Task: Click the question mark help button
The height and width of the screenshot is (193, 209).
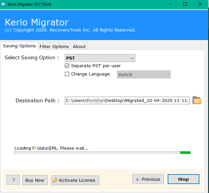Action: click(x=13, y=180)
